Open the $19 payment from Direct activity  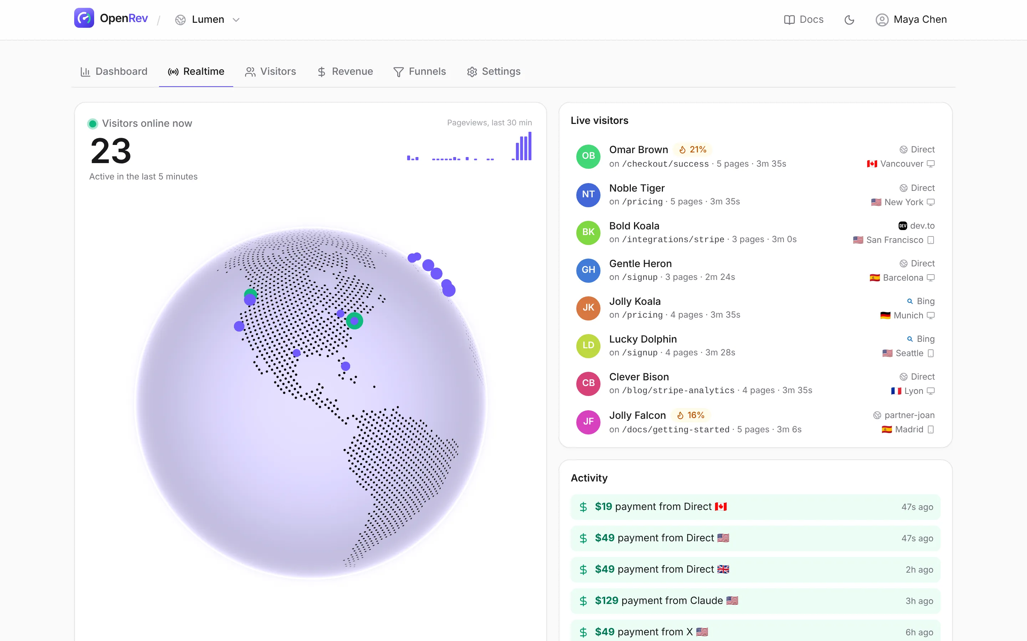pyautogui.click(x=755, y=507)
